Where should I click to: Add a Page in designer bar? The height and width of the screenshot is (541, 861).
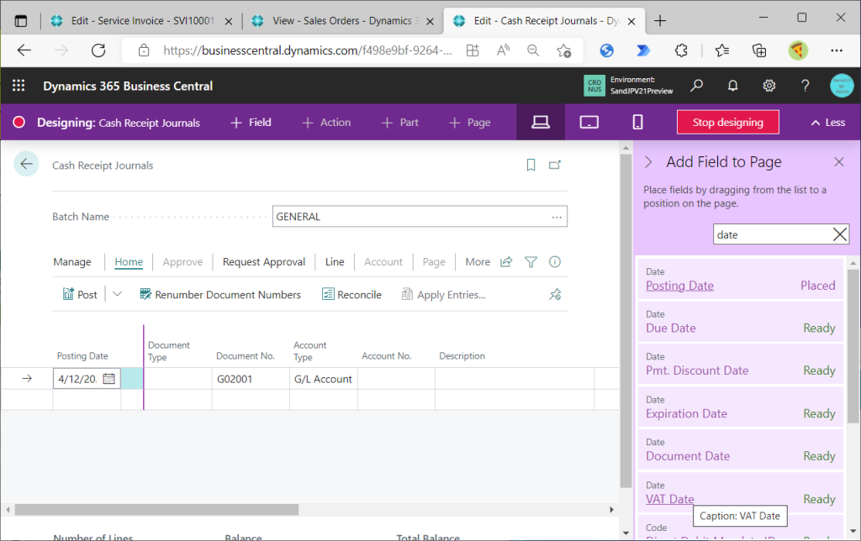click(x=469, y=123)
